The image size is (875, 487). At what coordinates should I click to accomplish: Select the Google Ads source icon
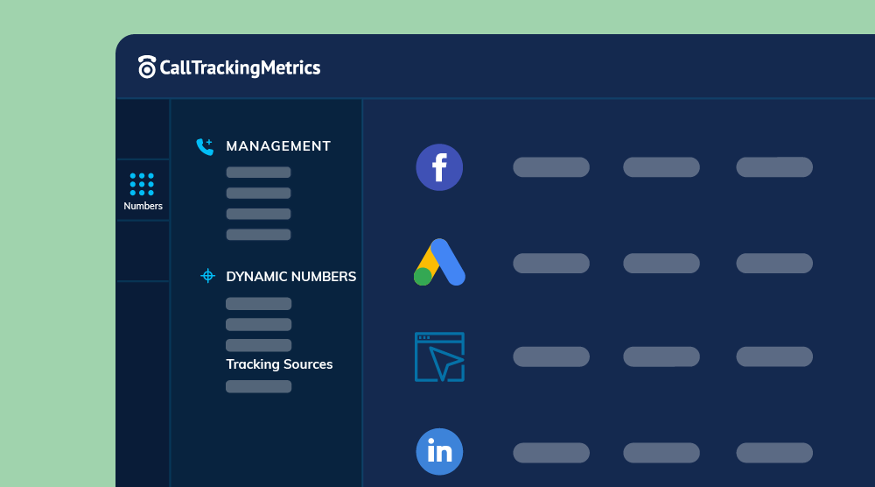pos(439,263)
